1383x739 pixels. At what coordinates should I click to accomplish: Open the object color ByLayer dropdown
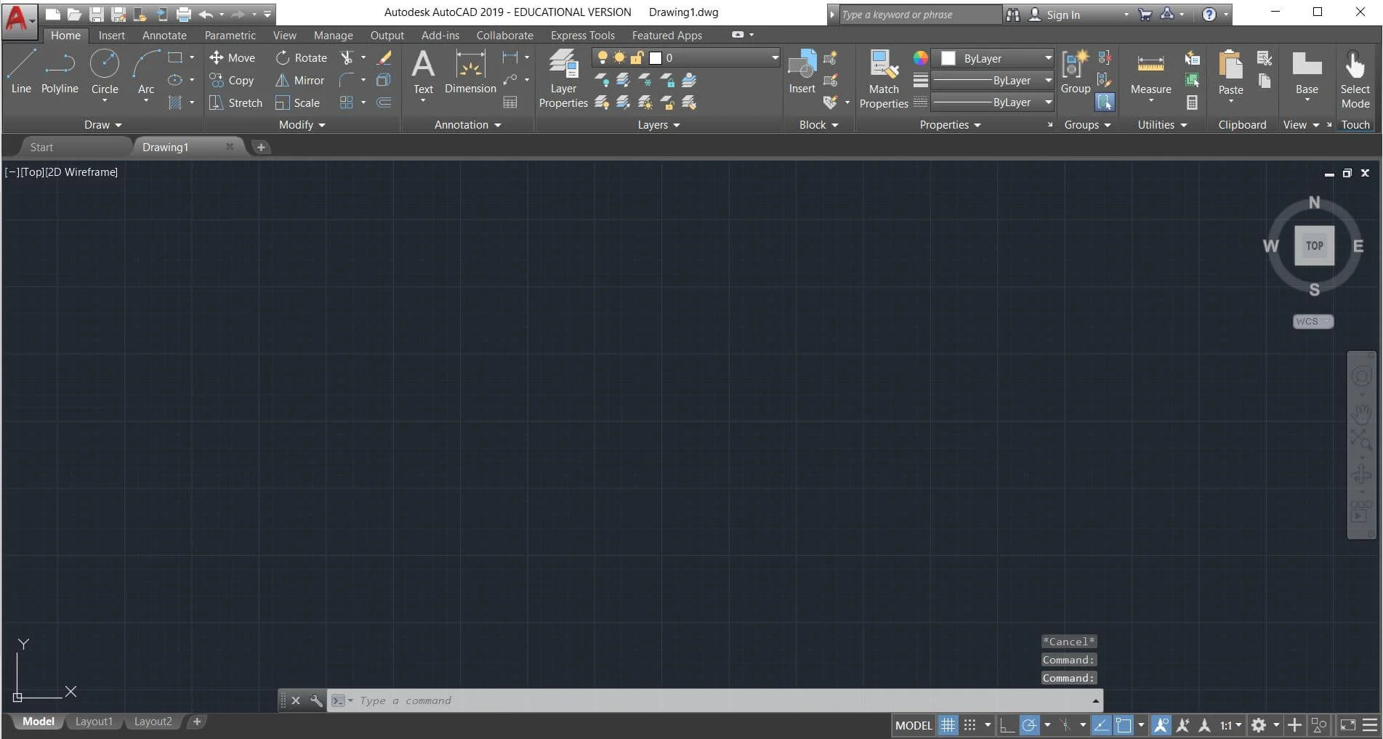(1047, 58)
